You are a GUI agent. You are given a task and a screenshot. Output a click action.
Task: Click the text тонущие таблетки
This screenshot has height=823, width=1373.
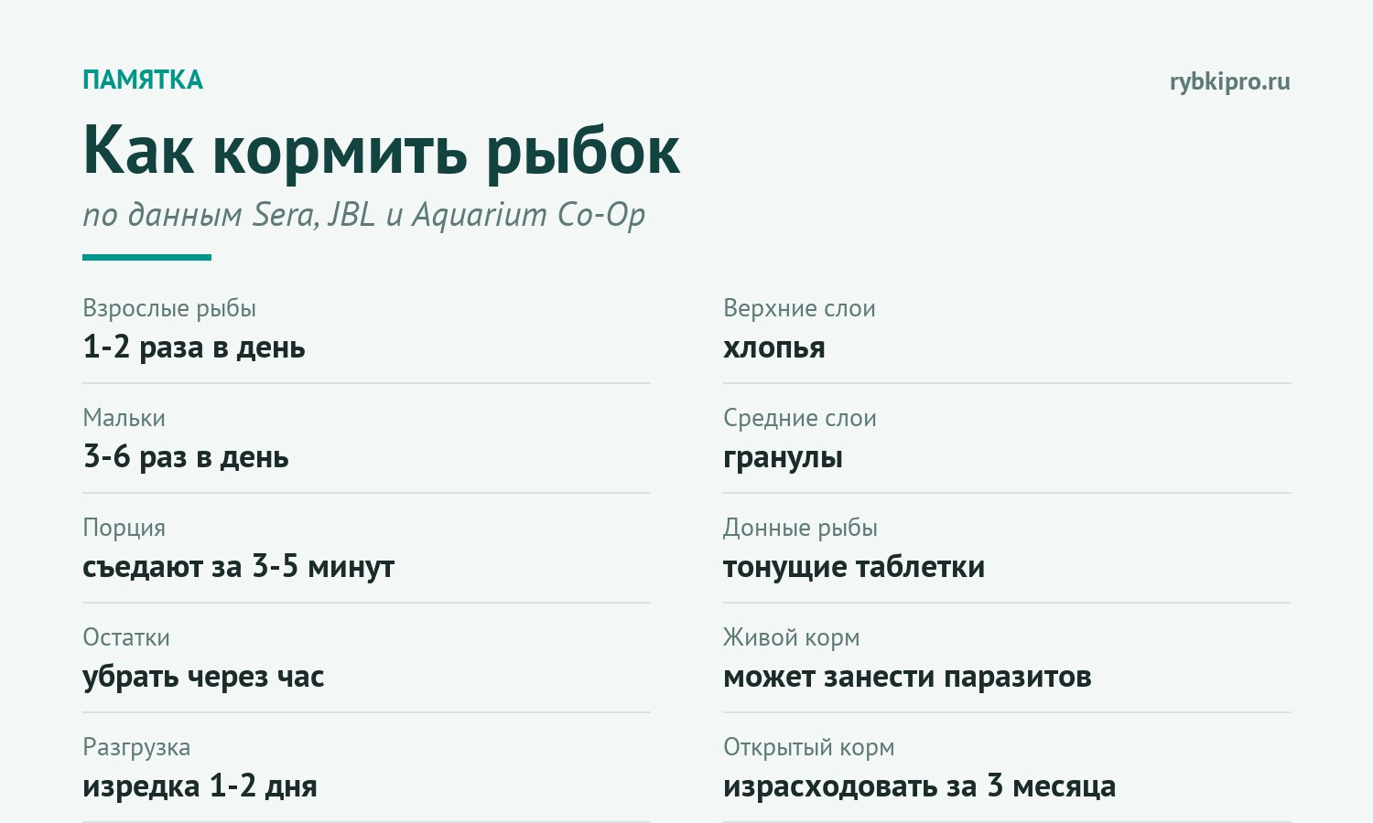click(x=854, y=567)
